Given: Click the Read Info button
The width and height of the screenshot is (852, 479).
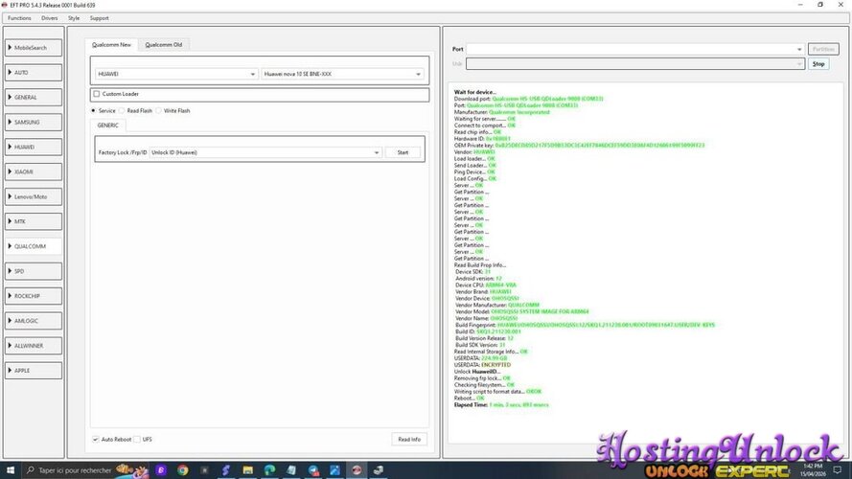Looking at the screenshot, I should point(409,440).
